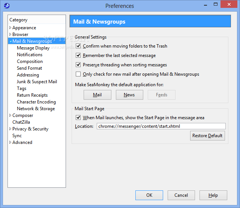Open Junk & Suspect Mail settings

point(37,82)
